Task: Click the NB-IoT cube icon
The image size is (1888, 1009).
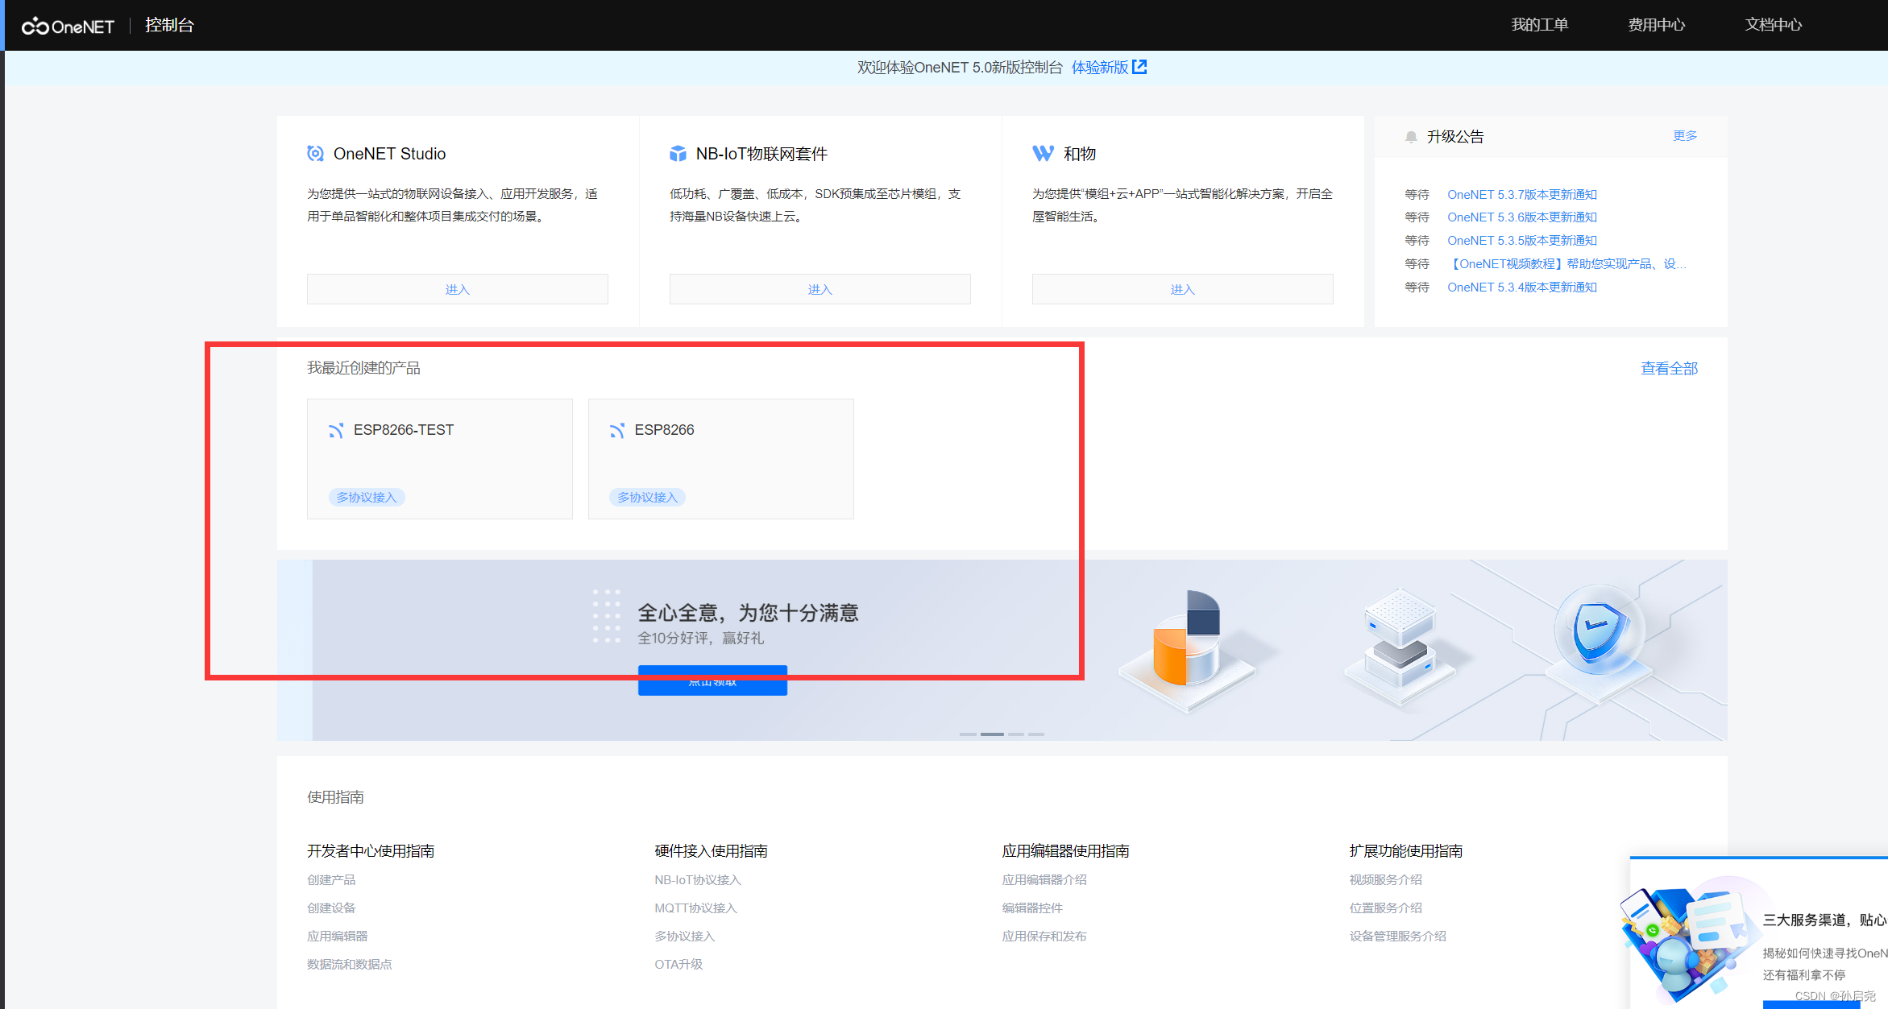Action: click(x=678, y=154)
